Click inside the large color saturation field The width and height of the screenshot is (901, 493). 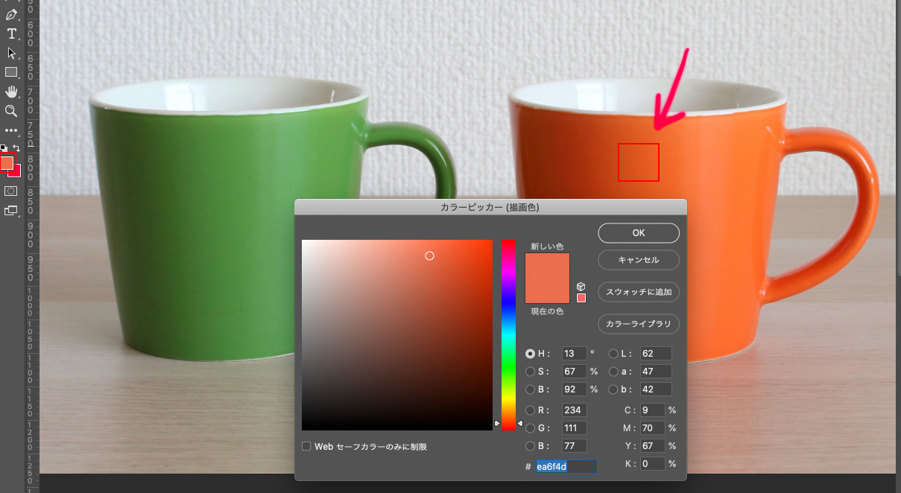click(397, 335)
